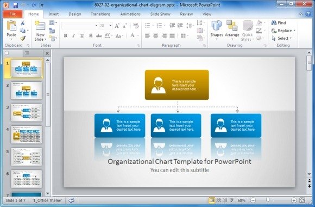The image size is (315, 207).
Task: Open the File backstage menu
Action: coord(12,14)
